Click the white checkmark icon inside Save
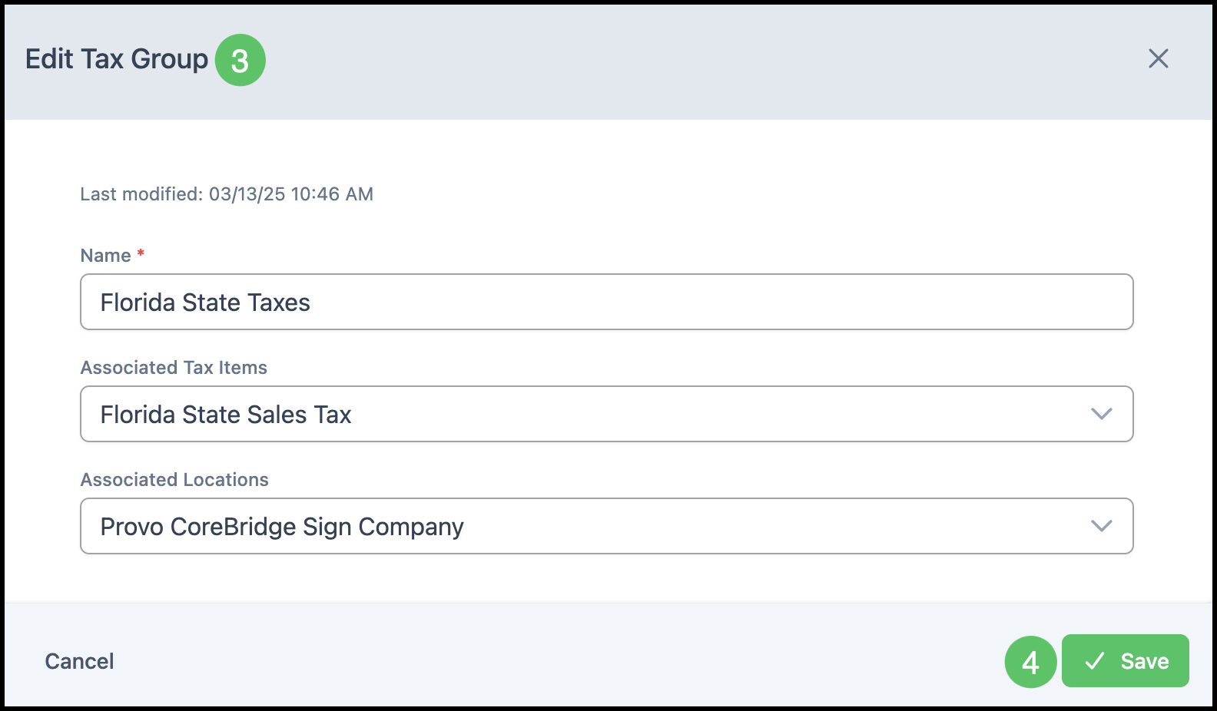 point(1095,661)
